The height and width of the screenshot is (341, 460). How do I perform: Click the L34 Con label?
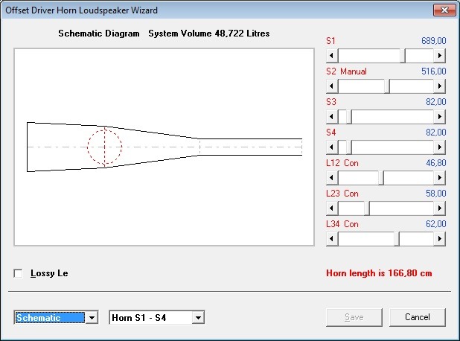(342, 224)
